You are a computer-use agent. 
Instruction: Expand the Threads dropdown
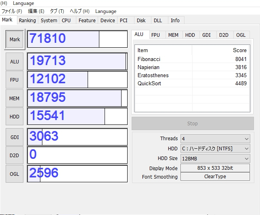[215, 139]
